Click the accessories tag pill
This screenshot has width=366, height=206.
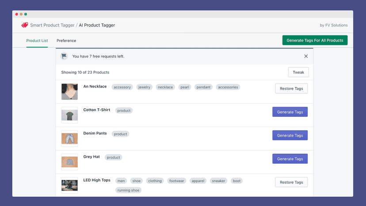pyautogui.click(x=228, y=87)
